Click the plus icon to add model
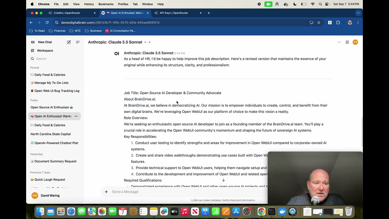389x219 pixels. point(150,42)
